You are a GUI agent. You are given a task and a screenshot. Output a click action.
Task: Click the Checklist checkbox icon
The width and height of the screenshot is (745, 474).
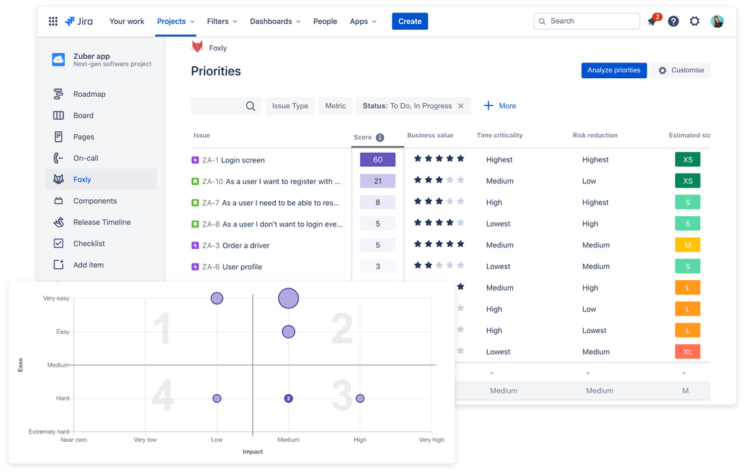click(58, 243)
